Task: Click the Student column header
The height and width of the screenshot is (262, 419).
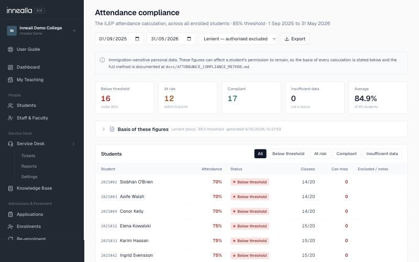Action: (x=108, y=169)
